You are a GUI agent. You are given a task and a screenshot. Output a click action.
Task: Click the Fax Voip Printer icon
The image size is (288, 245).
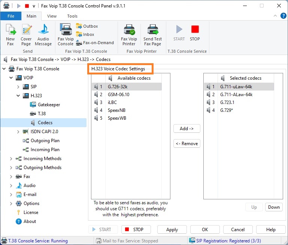(129, 35)
